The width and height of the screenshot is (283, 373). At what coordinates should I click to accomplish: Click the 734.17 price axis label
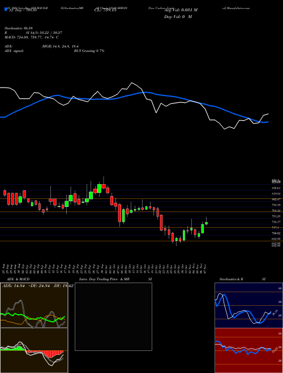click(276, 222)
